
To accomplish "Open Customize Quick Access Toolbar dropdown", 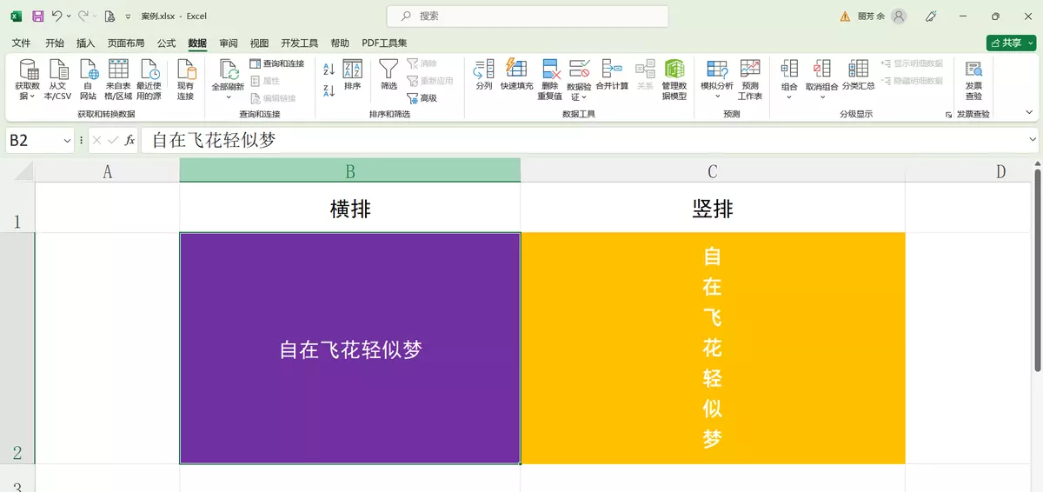I will [129, 17].
